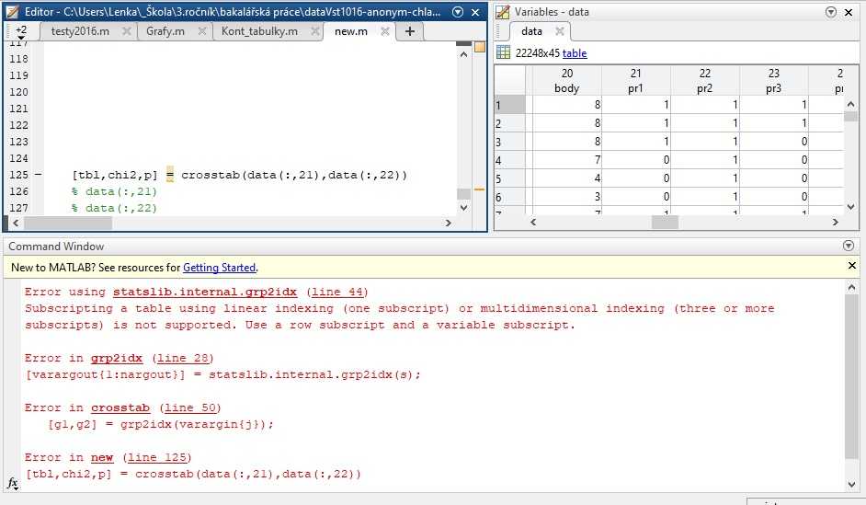This screenshot has height=505, width=866.
Task: Select the new.m editor tab
Action: coord(350,31)
